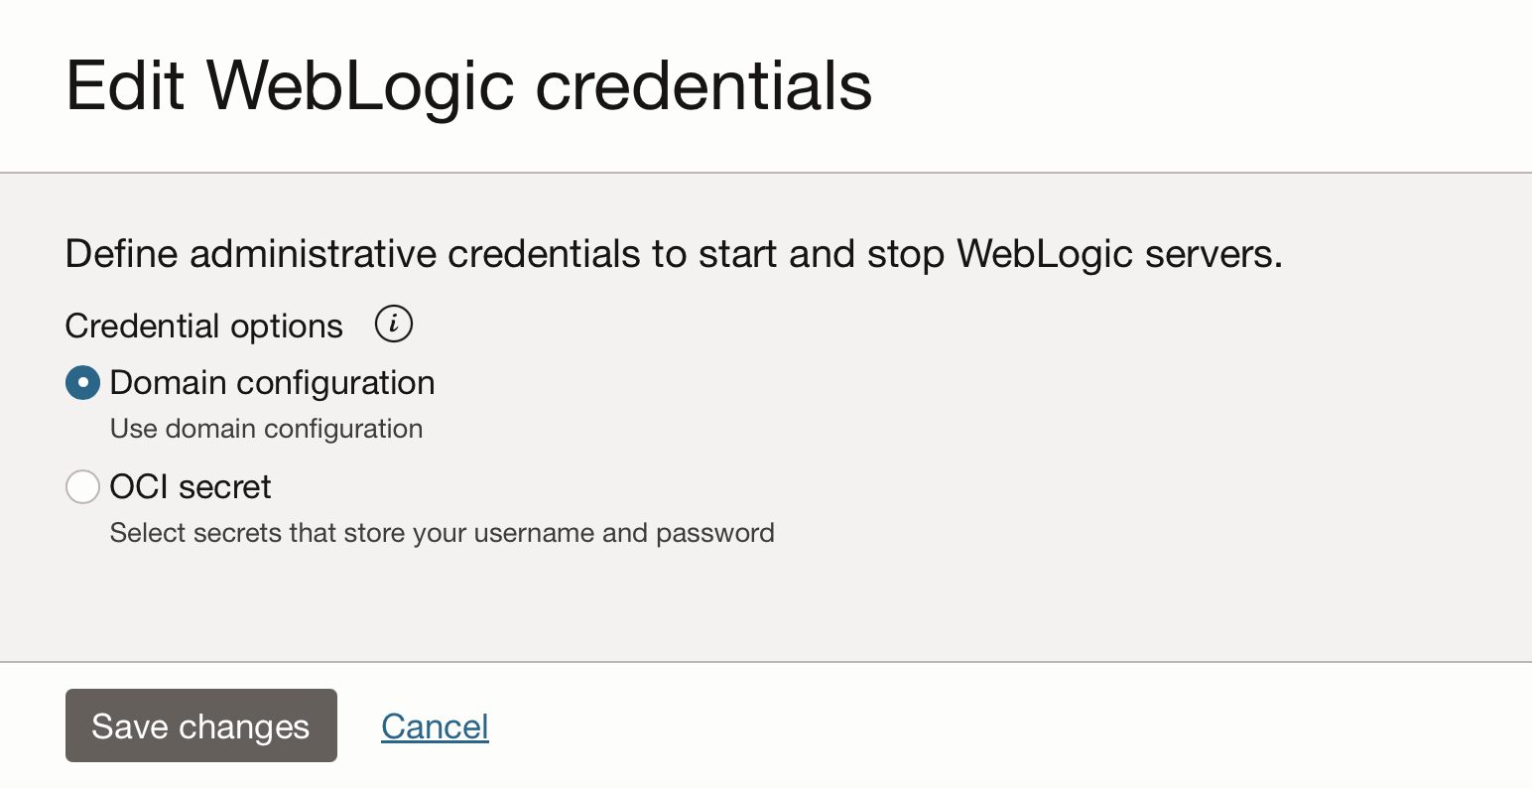
Task: Click the info icon beside Credential options
Action: point(393,324)
